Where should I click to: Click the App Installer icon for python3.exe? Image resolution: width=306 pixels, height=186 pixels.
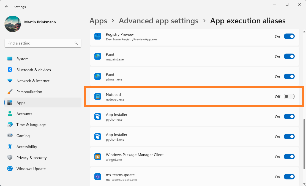click(98, 137)
